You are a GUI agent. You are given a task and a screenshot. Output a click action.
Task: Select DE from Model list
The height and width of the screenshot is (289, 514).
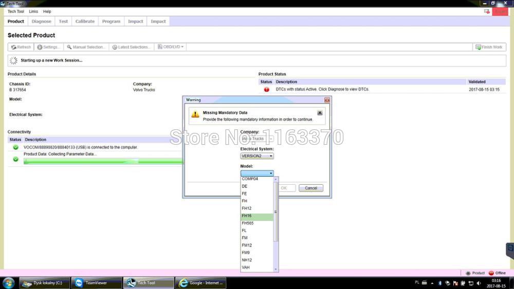[256, 186]
